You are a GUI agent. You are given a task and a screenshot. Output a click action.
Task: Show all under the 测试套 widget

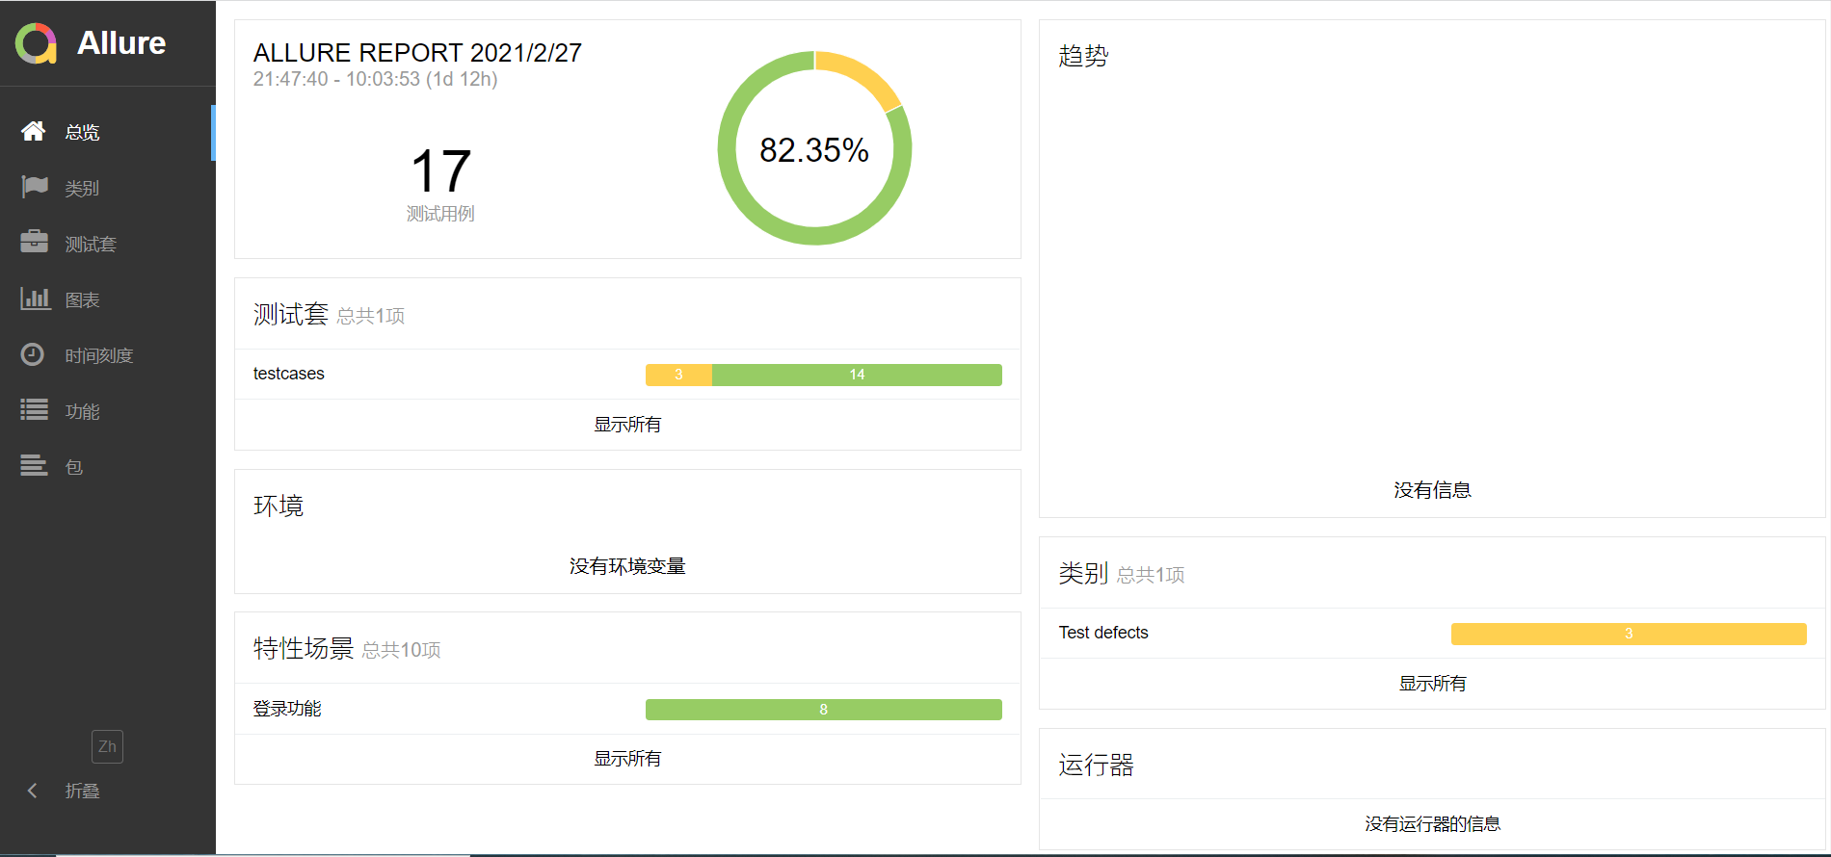(x=627, y=425)
